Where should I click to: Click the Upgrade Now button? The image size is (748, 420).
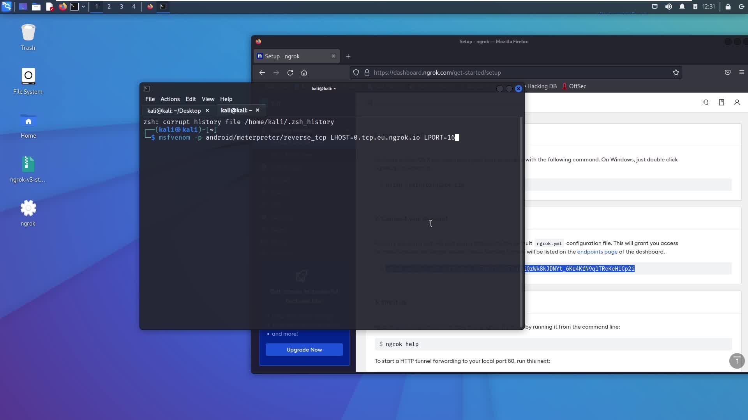pos(304,350)
